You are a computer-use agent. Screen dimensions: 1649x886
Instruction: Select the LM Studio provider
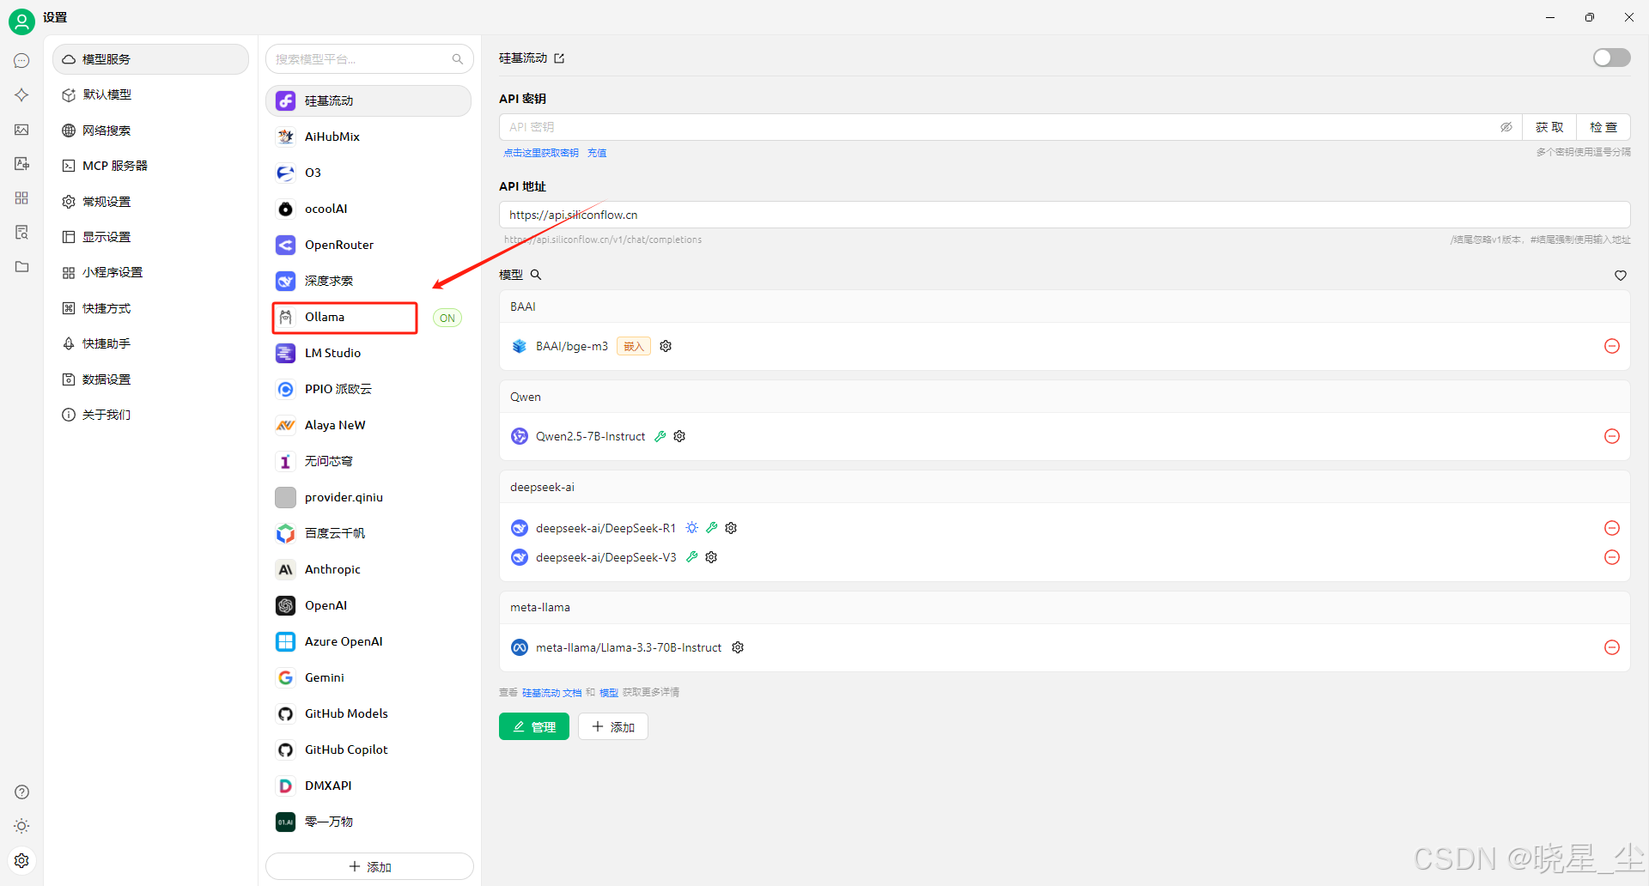click(368, 353)
